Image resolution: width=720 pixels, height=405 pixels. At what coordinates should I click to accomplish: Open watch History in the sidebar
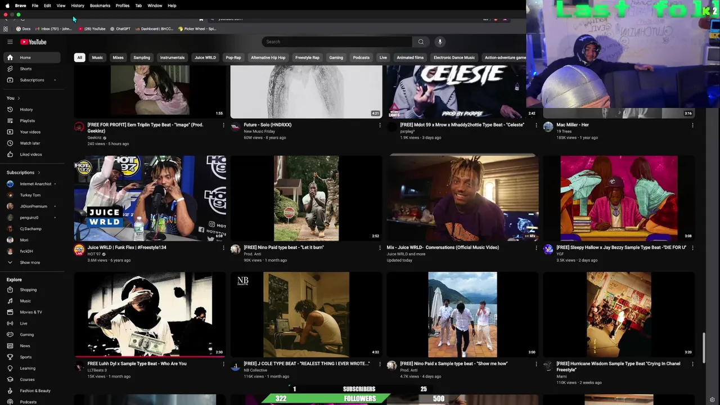tap(31, 109)
